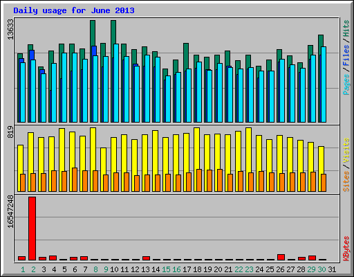Click day label 30 on the x-axis
The height and width of the screenshot is (277, 354).
pos(322,269)
